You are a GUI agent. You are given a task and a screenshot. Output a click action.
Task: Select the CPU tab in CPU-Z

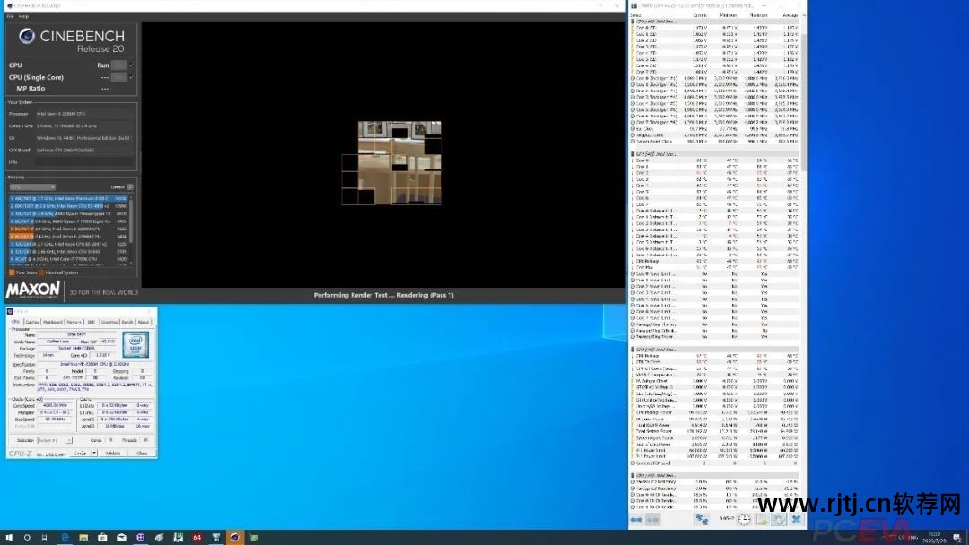pos(15,322)
